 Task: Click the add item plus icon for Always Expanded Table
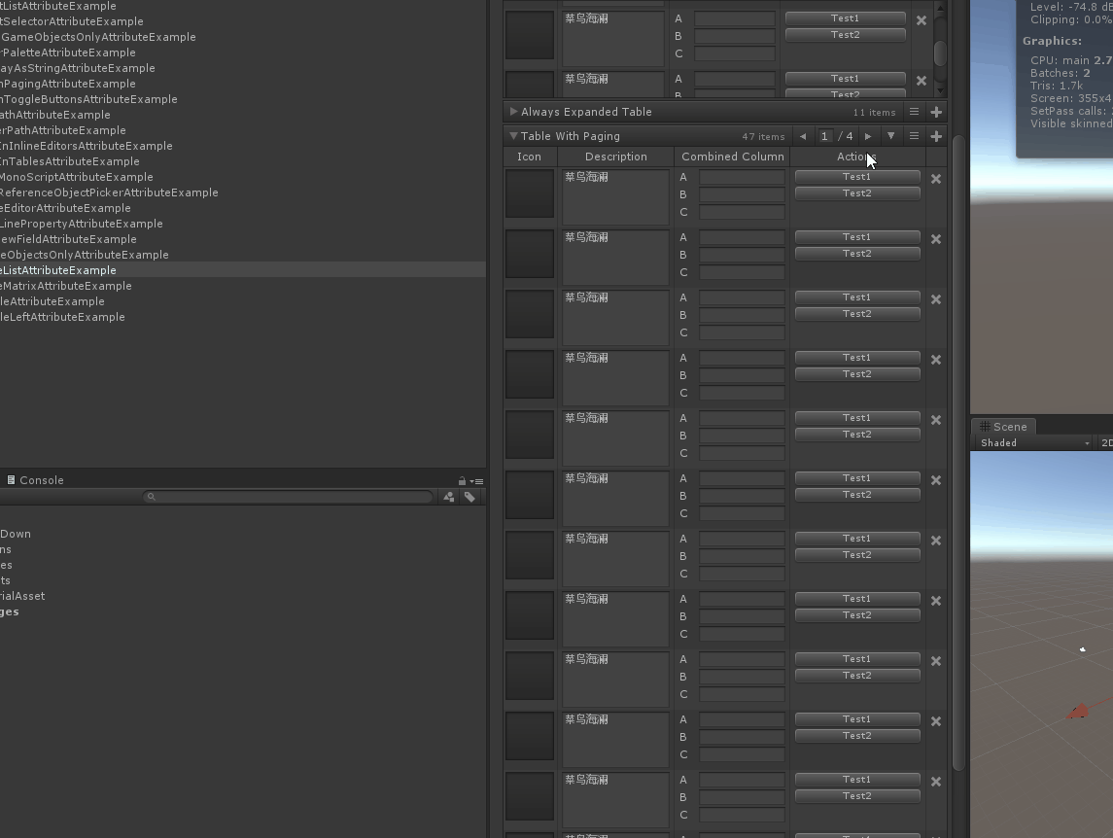click(936, 113)
